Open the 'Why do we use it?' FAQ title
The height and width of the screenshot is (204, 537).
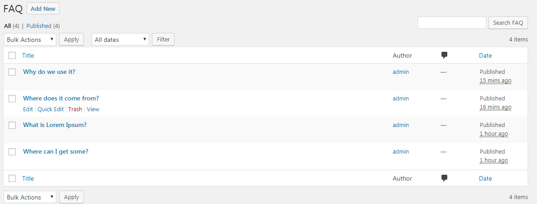click(x=49, y=72)
